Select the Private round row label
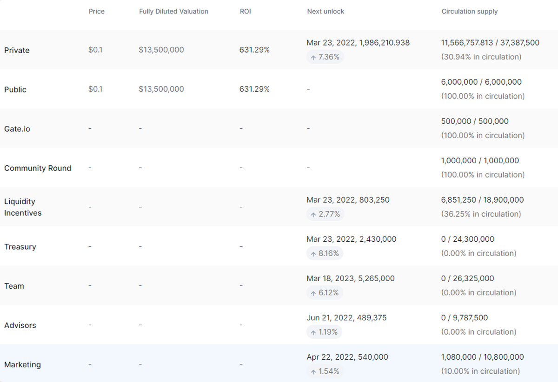This screenshot has height=382, width=558. pos(17,50)
